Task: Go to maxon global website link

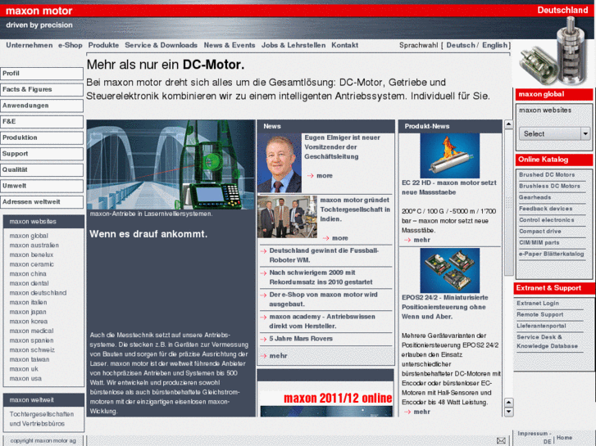Action: 29,236
